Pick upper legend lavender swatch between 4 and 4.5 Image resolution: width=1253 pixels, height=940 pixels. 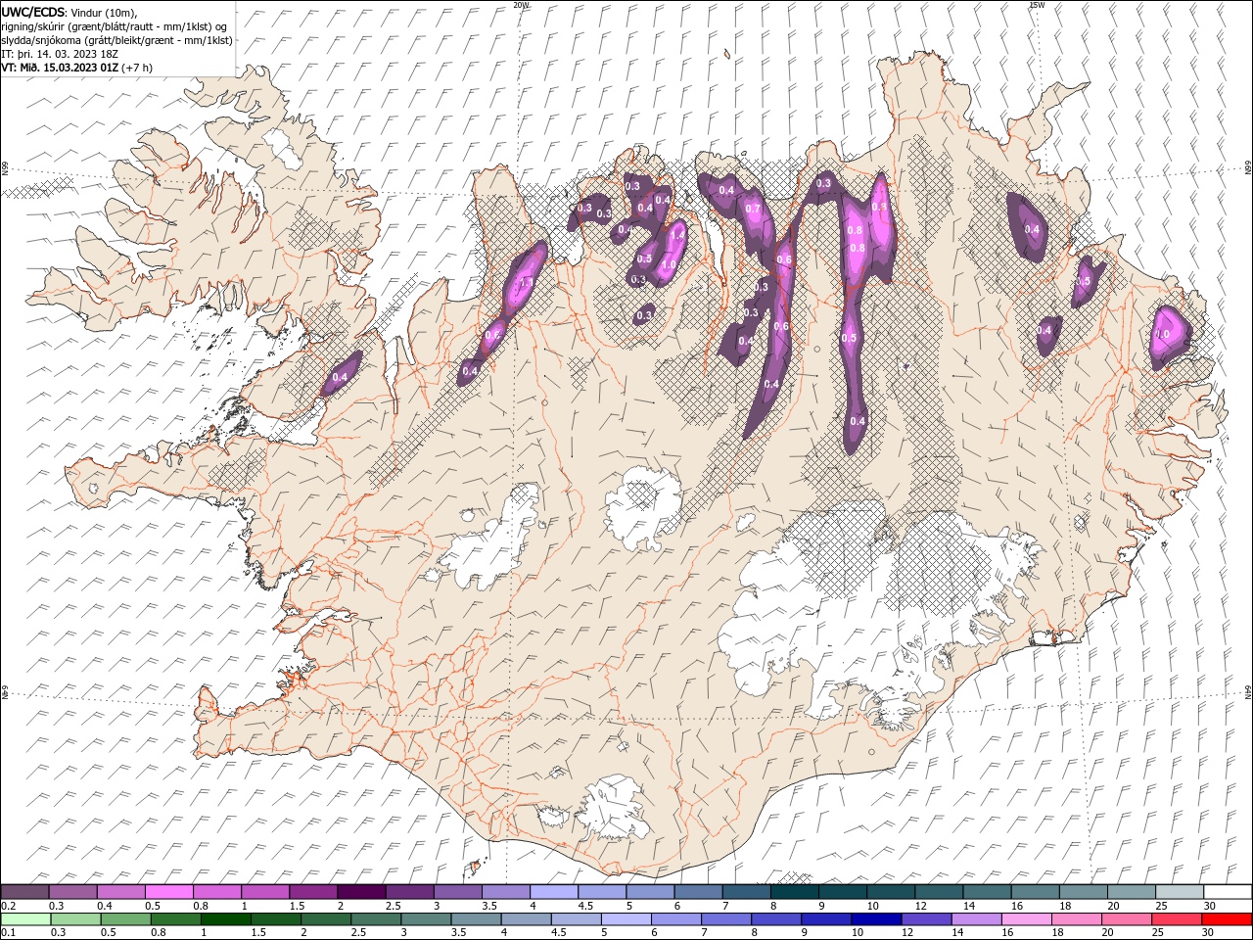click(554, 892)
